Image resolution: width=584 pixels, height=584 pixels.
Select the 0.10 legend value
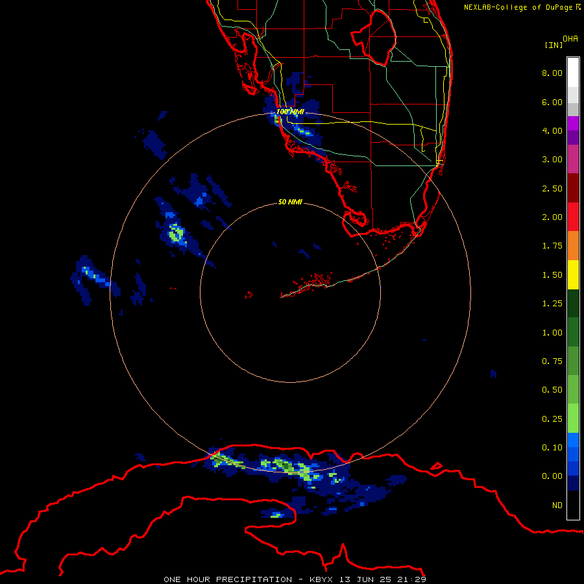(552, 448)
